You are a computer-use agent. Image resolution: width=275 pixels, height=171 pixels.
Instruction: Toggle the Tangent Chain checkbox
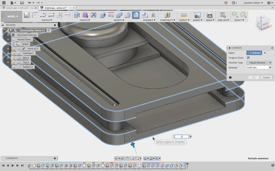pyautogui.click(x=248, y=58)
